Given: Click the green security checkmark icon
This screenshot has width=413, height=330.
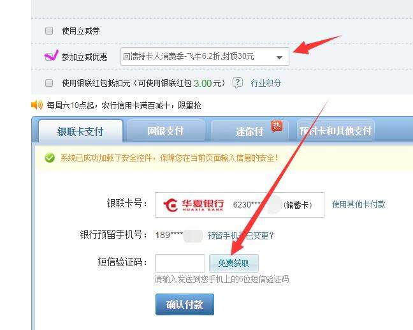Looking at the screenshot, I should (50, 158).
